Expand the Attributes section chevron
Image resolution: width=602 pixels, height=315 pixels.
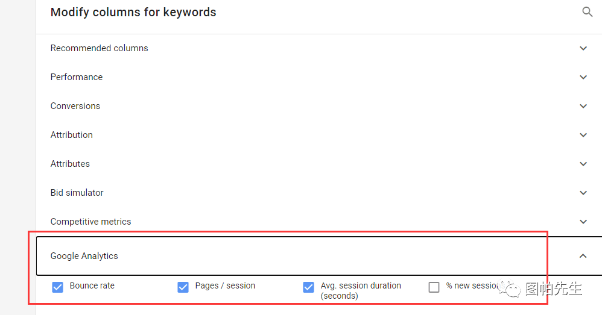point(583,164)
